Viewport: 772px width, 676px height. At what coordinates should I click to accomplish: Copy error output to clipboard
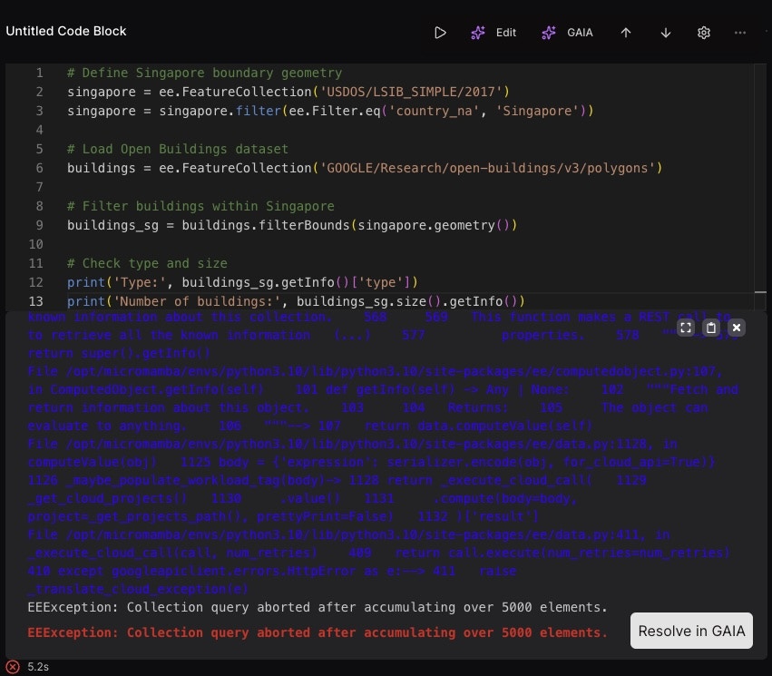pyautogui.click(x=711, y=328)
